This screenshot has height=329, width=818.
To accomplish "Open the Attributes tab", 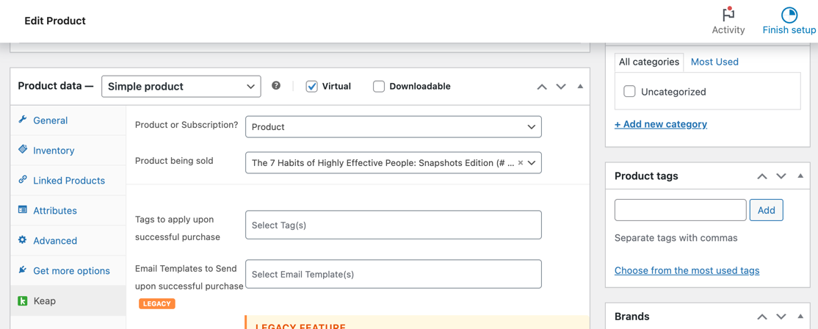I will [x=68, y=211].
